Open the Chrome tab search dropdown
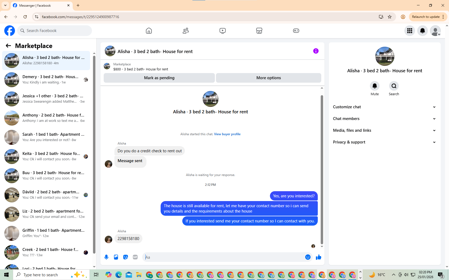 tap(5, 5)
